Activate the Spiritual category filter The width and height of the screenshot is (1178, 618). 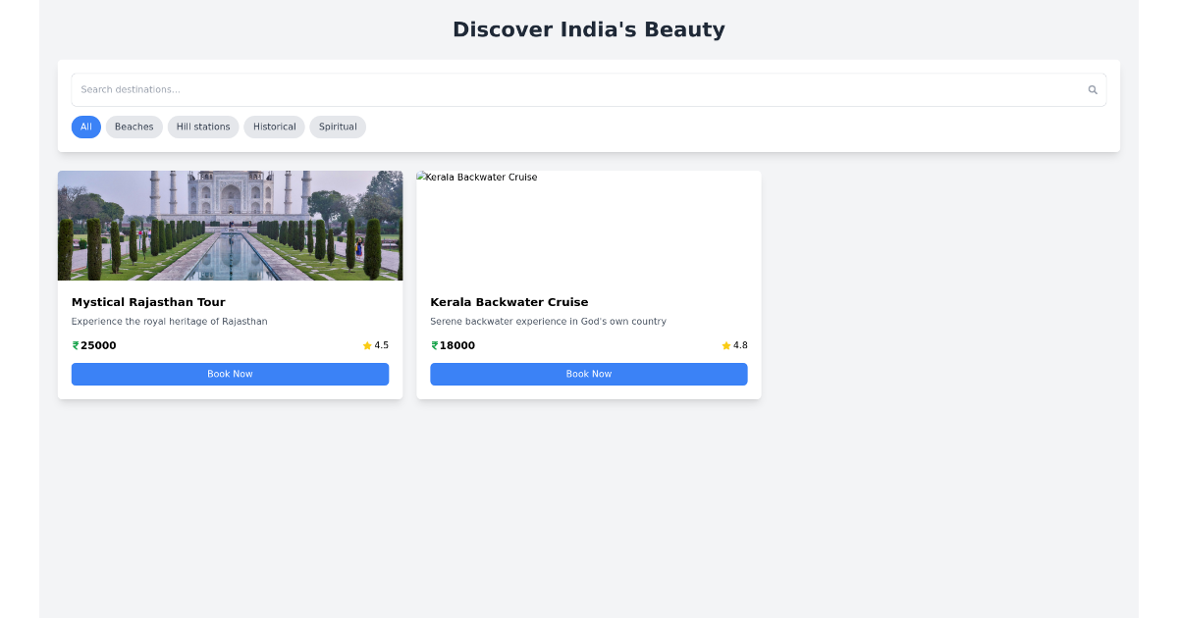[x=337, y=127]
